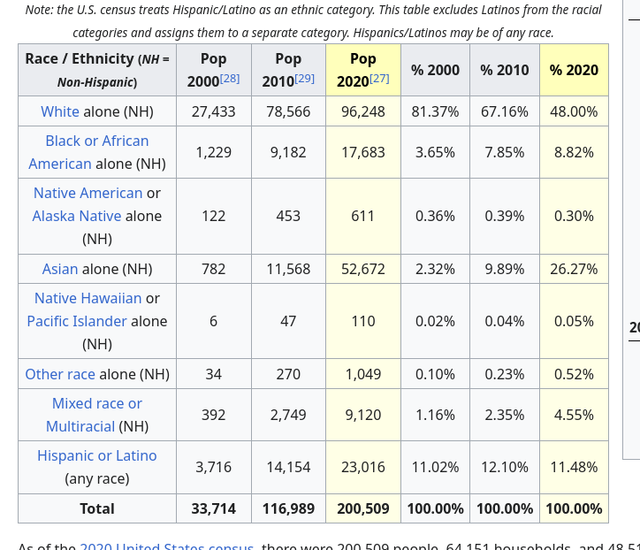Click the 81.37% cell
The width and height of the screenshot is (640, 550).
coord(435,111)
